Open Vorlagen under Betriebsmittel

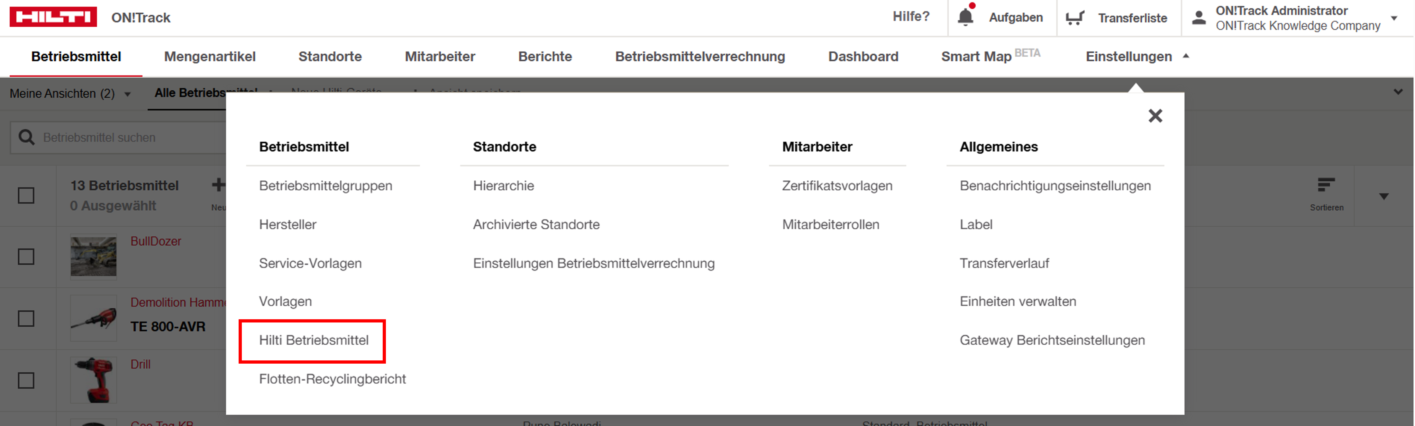pyautogui.click(x=285, y=301)
